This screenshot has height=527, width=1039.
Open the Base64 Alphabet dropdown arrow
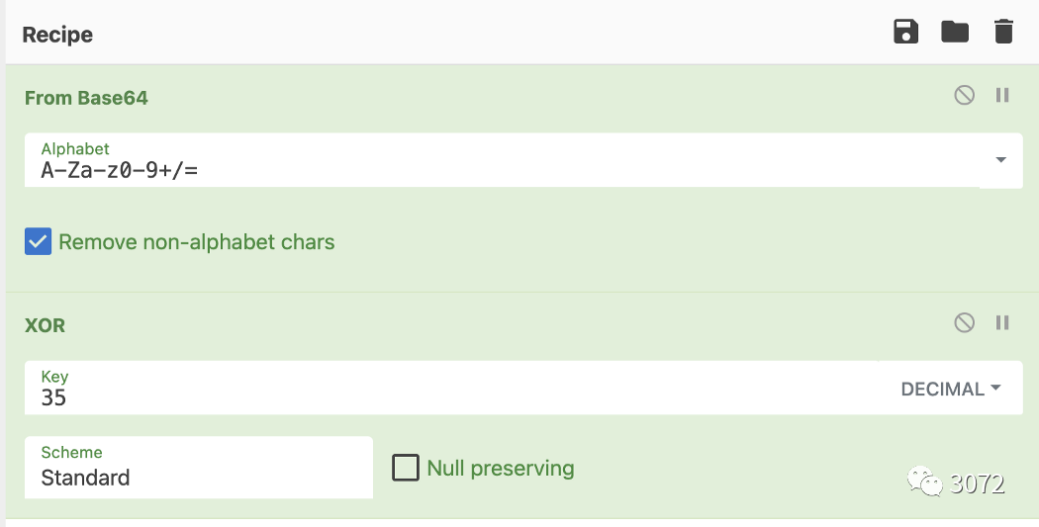(x=1000, y=159)
